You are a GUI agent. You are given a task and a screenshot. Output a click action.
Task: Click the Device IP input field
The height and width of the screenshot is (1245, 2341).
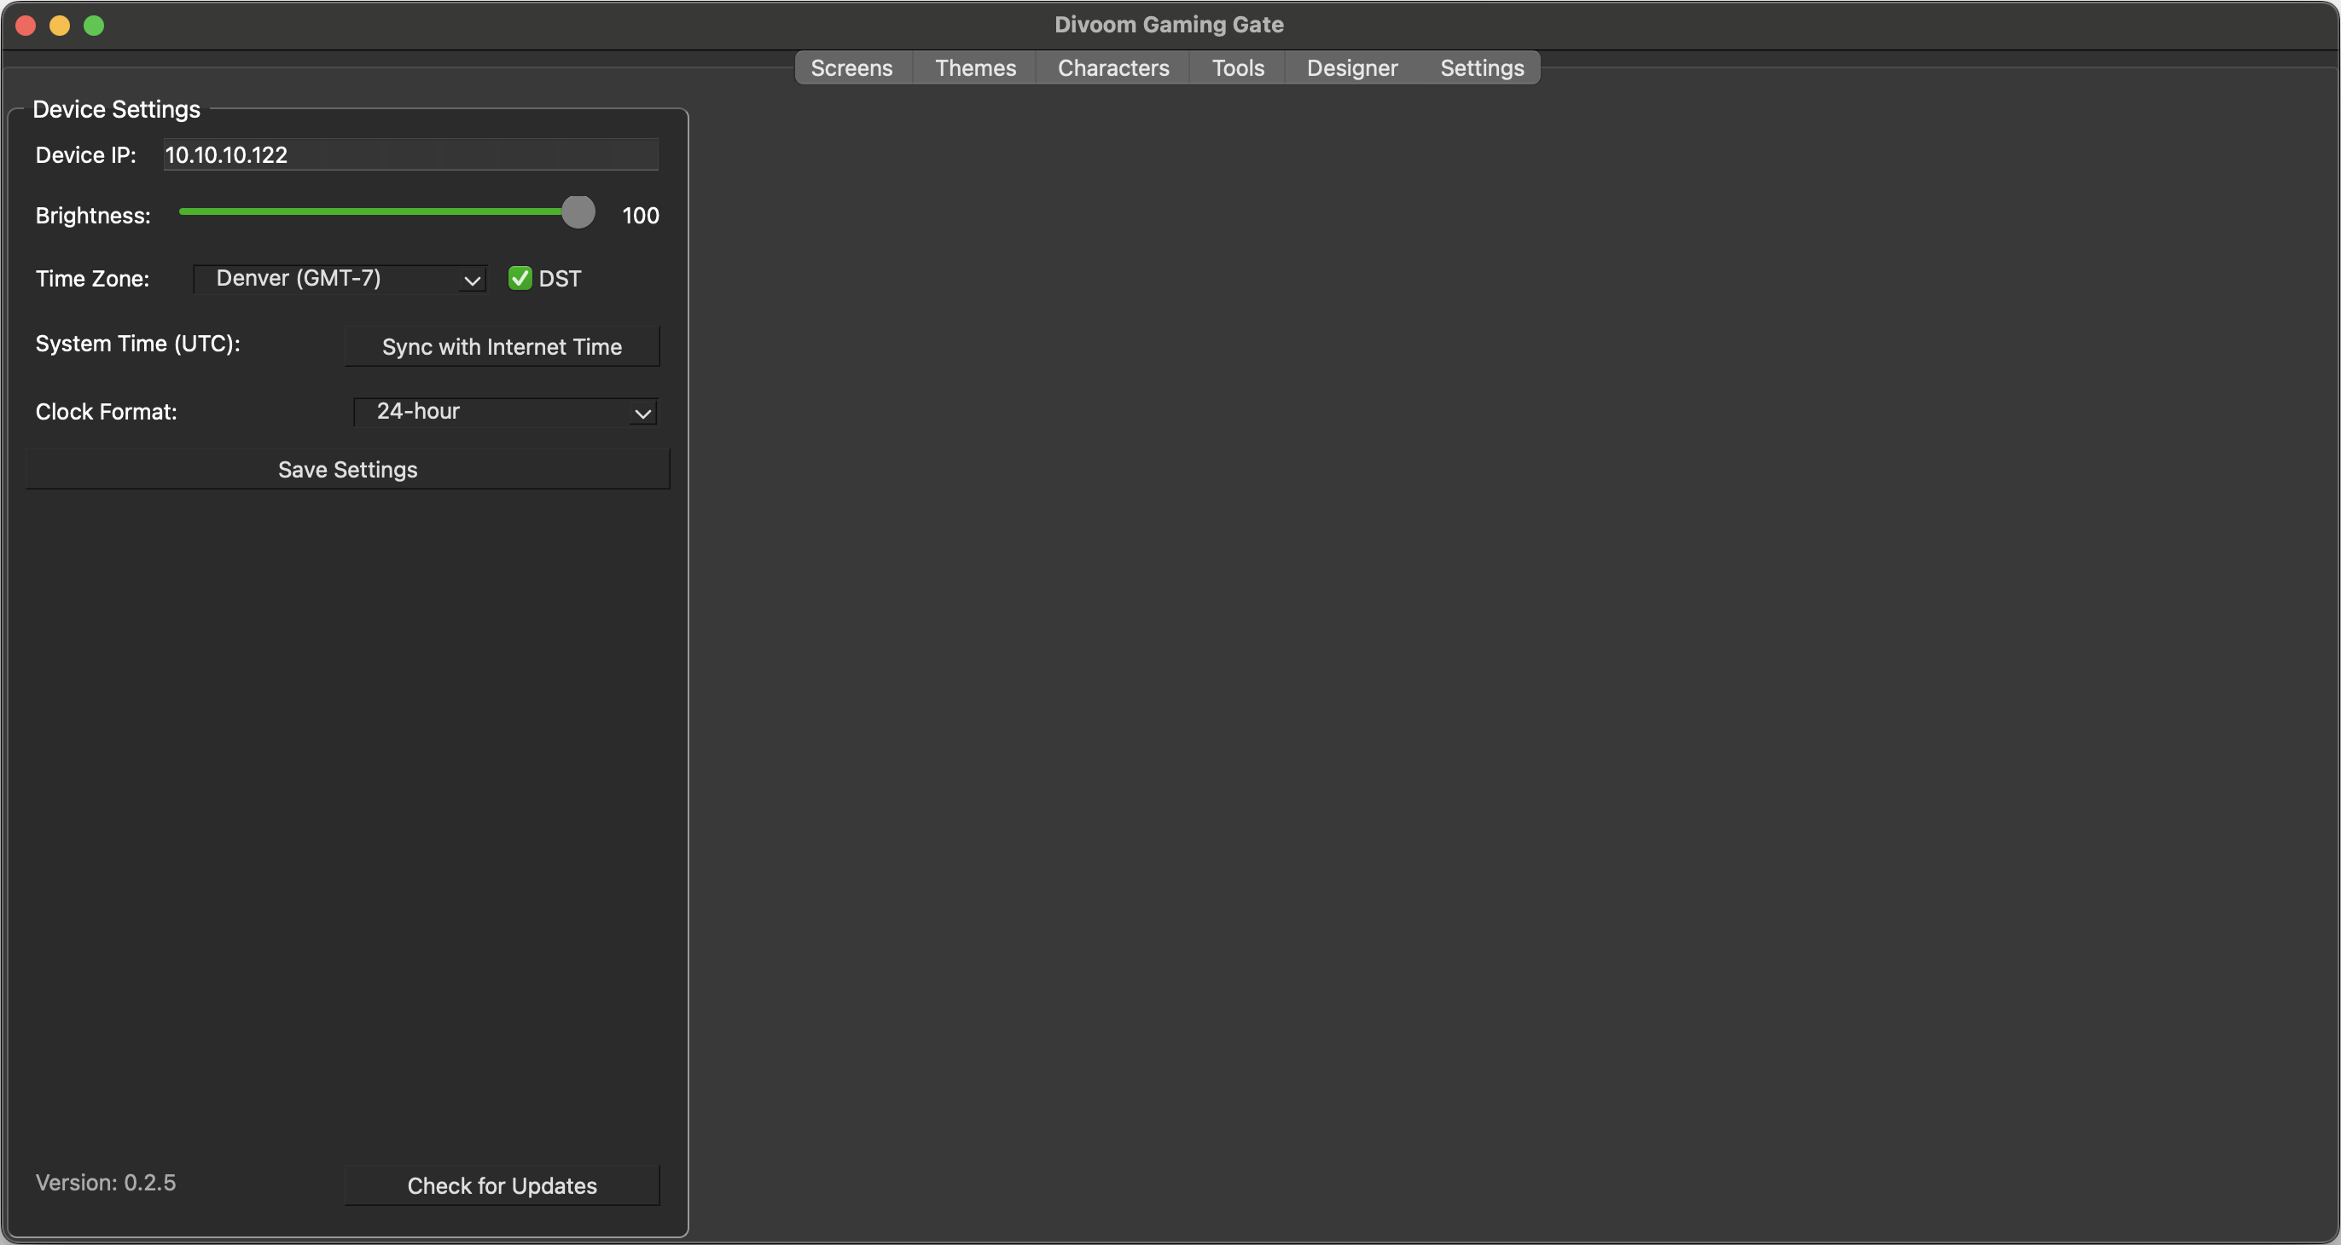(410, 154)
